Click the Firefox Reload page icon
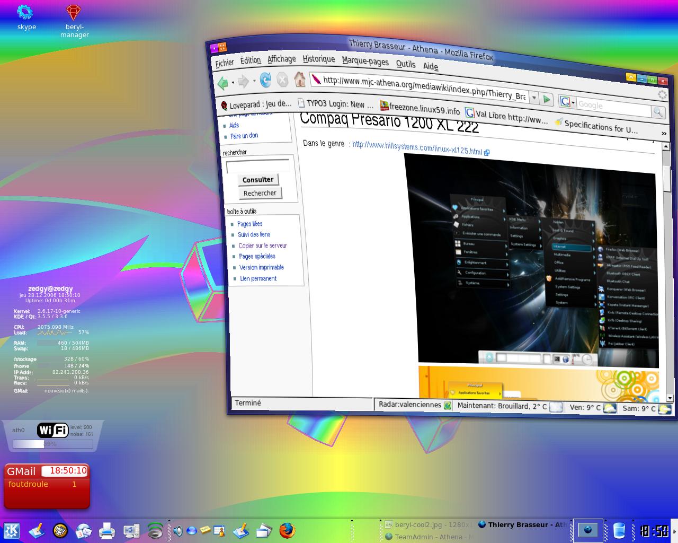This screenshot has width=678, height=543. [x=265, y=80]
